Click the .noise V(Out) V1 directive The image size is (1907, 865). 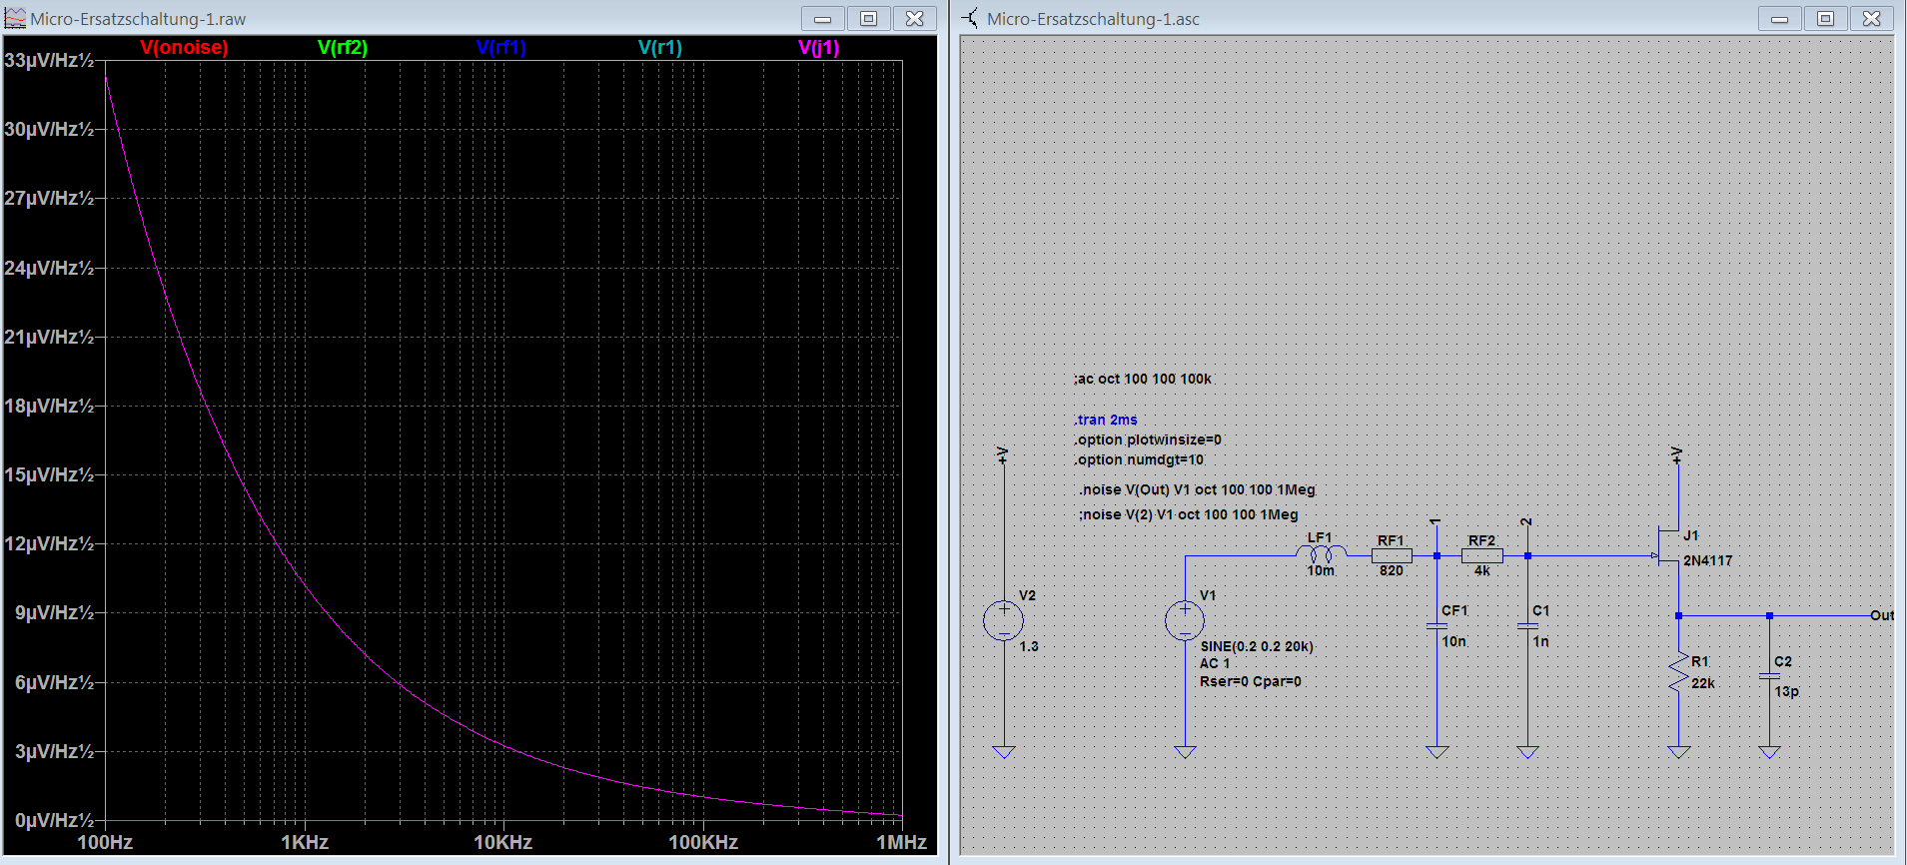pyautogui.click(x=1197, y=489)
